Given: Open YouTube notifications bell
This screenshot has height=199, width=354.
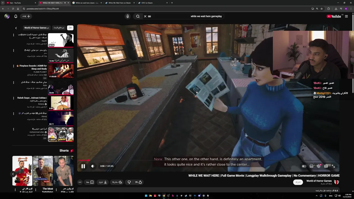Looking at the screenshot, I should click(16, 16).
